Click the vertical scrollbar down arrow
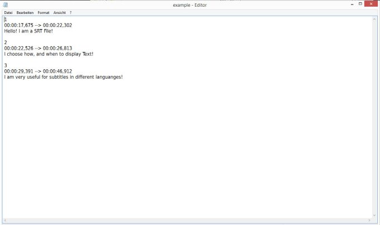The width and height of the screenshot is (380, 225). [374, 215]
